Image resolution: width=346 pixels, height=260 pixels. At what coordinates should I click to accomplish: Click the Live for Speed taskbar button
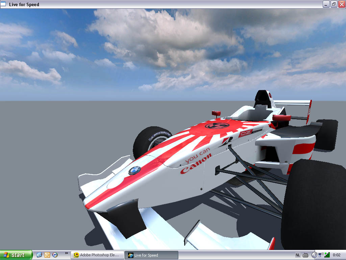point(151,255)
